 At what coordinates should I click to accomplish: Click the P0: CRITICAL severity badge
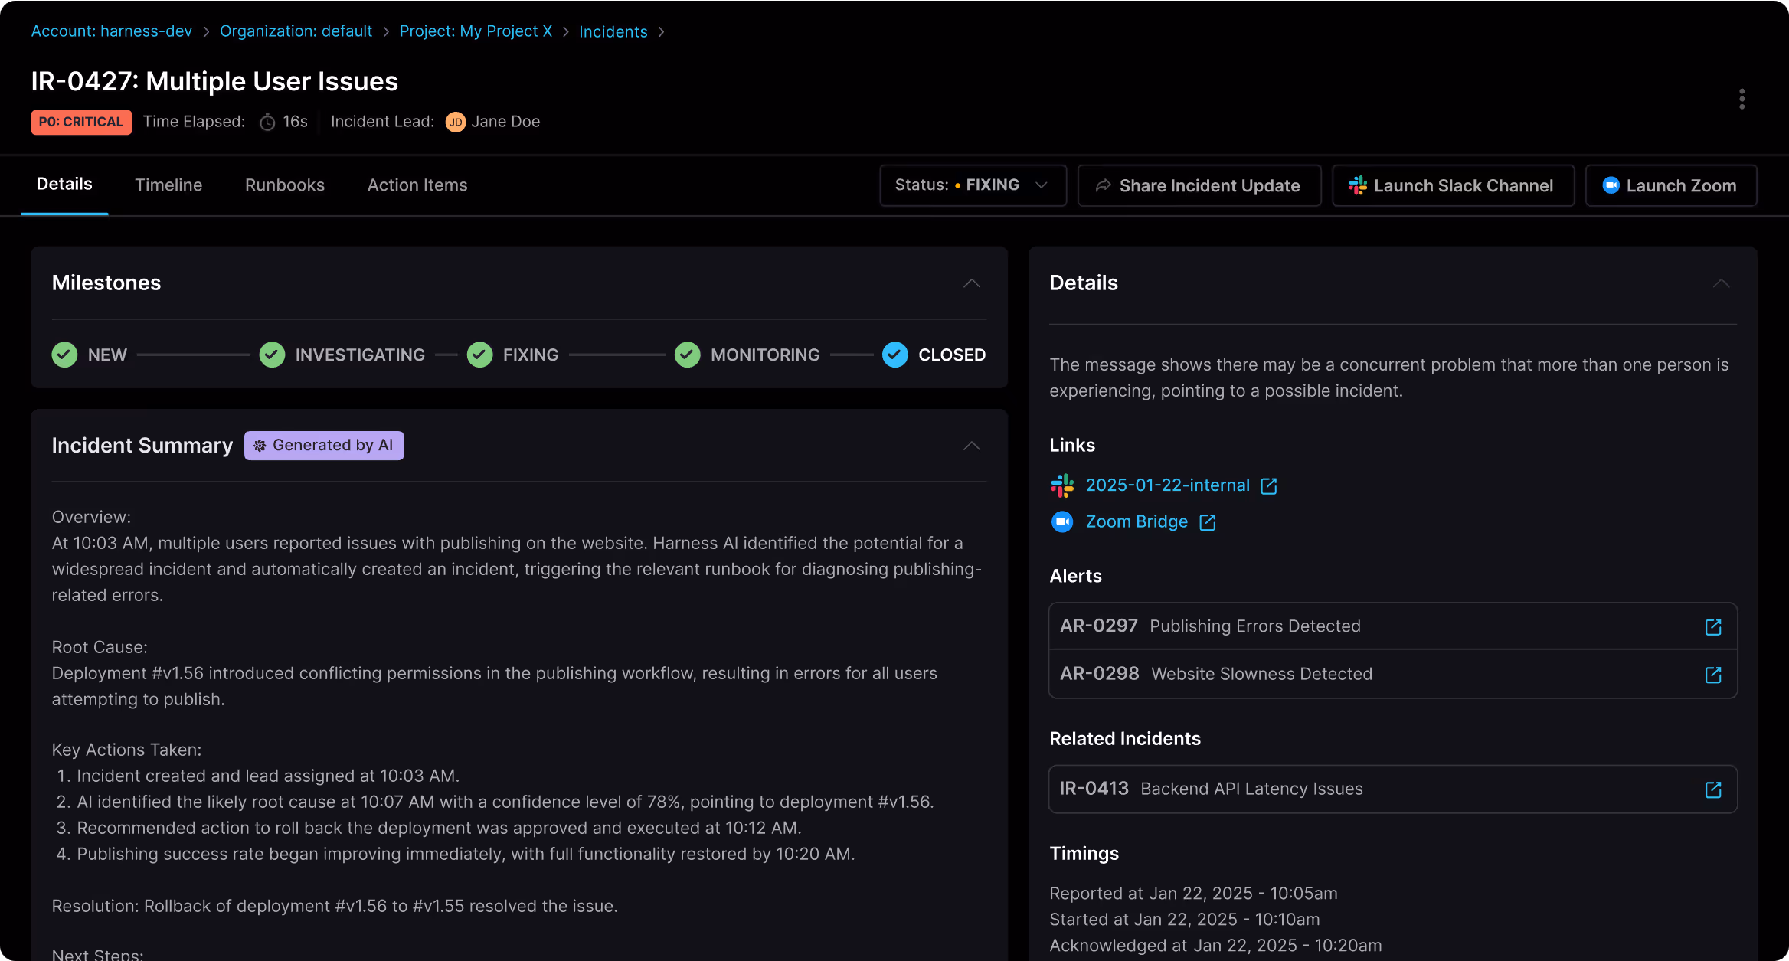(x=81, y=123)
